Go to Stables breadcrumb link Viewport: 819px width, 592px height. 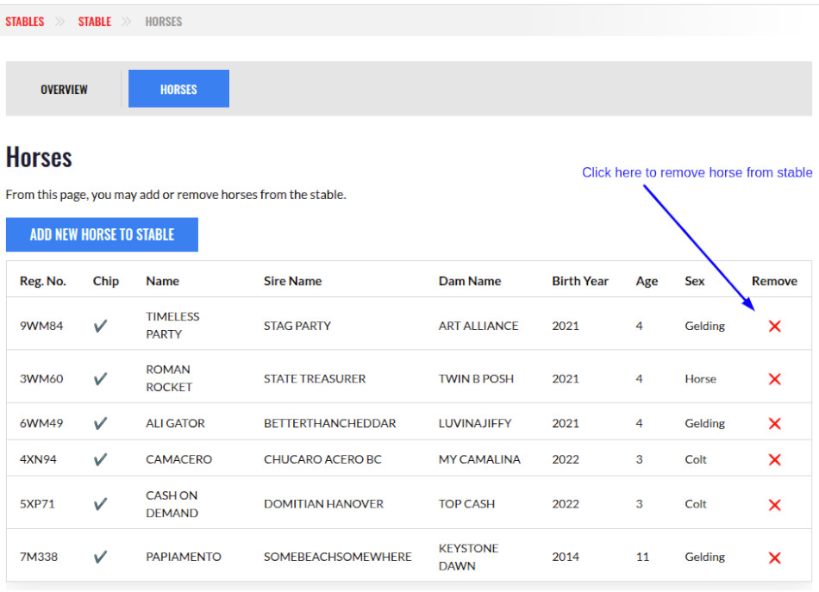point(25,22)
